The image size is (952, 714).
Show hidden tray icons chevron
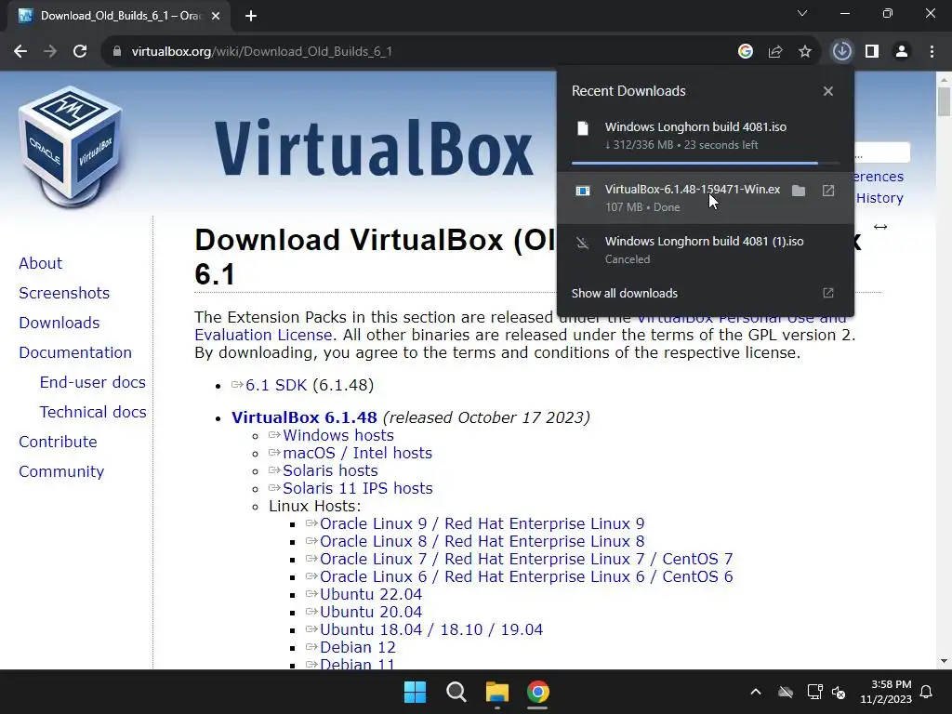(x=755, y=692)
